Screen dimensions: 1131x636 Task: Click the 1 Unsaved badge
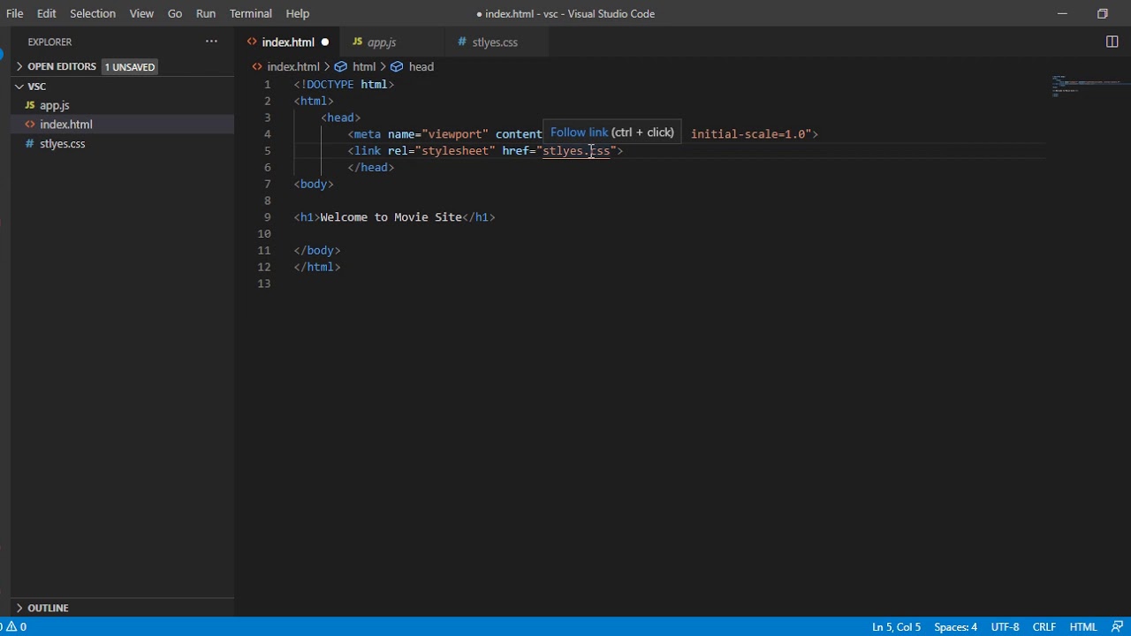[x=129, y=67]
